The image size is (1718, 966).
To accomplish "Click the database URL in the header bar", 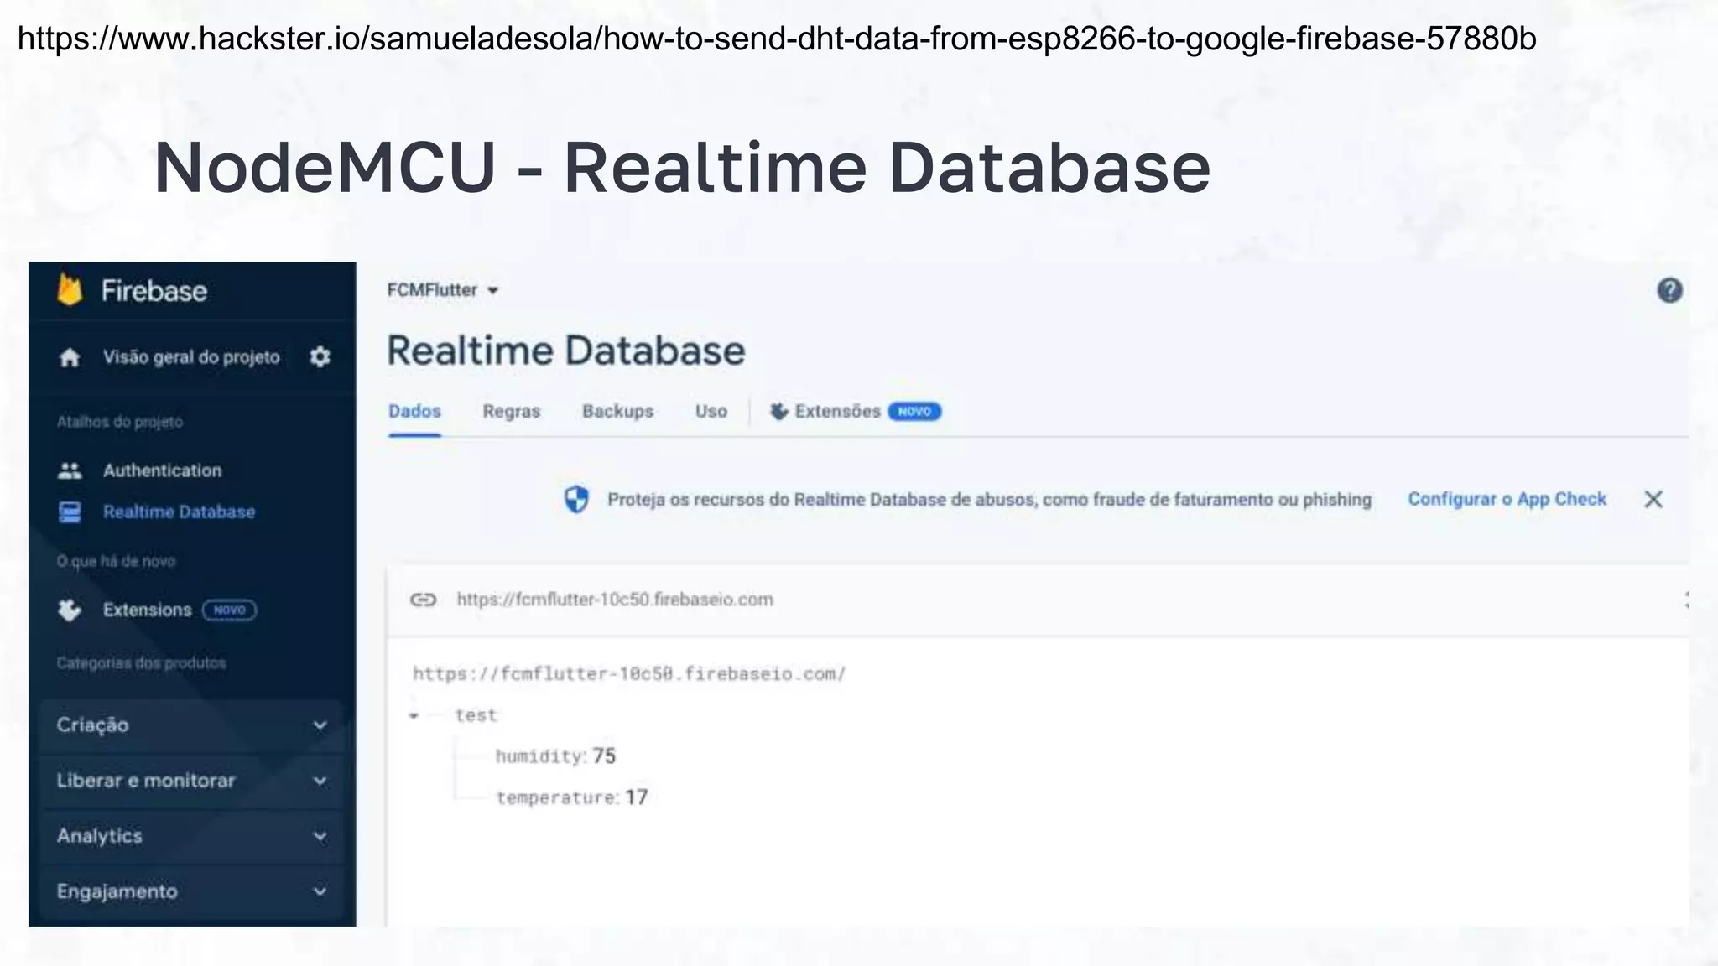I will (615, 600).
